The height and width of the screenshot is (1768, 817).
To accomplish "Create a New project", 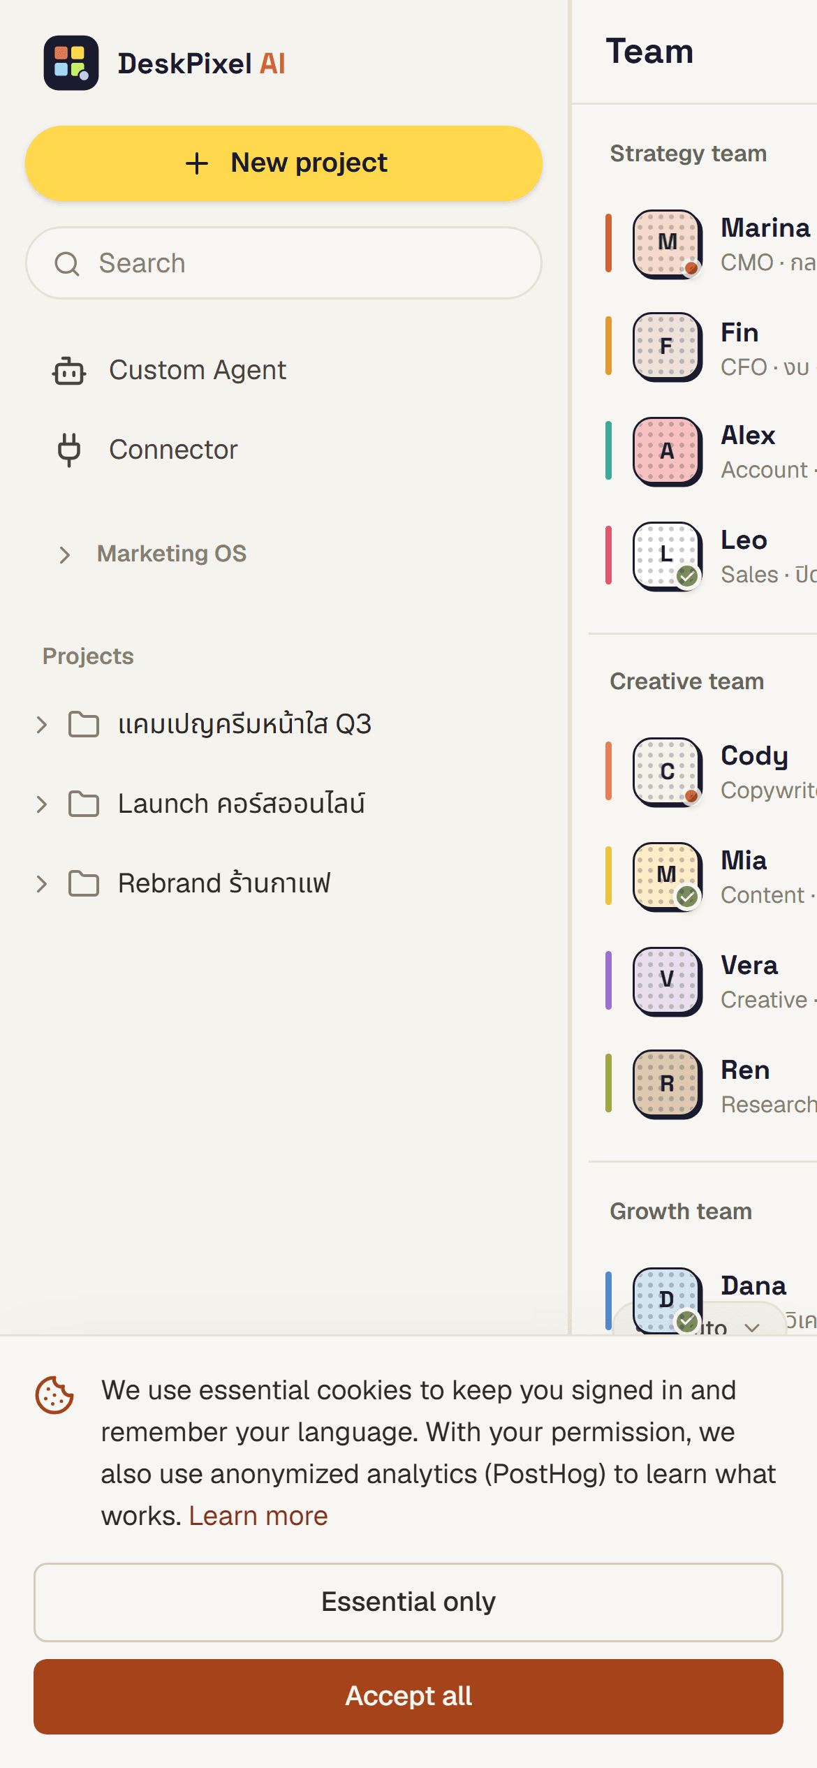I will 284,163.
